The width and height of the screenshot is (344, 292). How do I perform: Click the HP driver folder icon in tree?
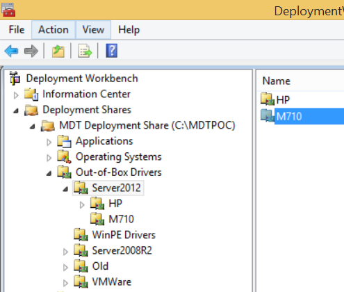point(97,204)
